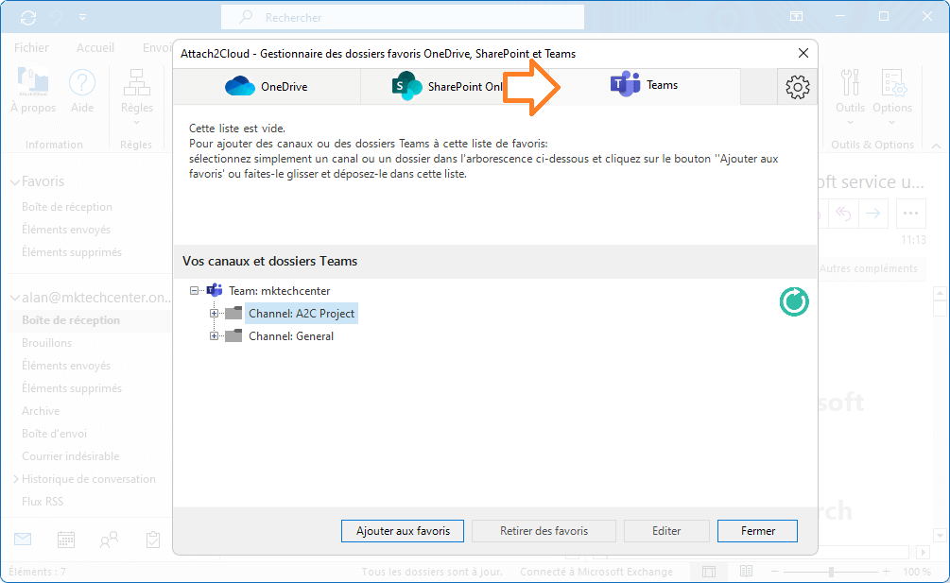
Task: Click the Ajouter aux favoris button
Action: point(402,531)
